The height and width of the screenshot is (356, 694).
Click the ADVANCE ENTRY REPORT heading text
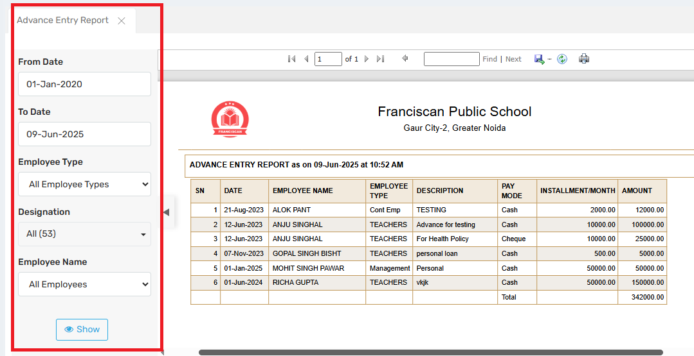coord(296,165)
